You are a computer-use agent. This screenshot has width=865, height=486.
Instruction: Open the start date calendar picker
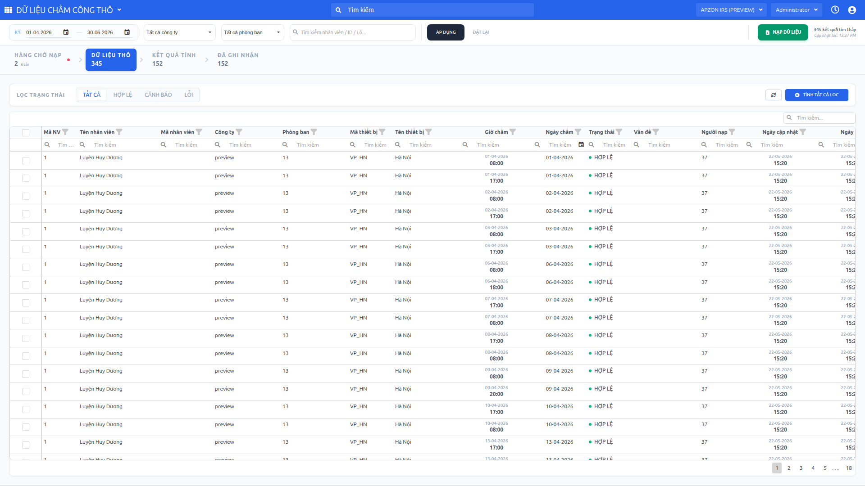(66, 32)
